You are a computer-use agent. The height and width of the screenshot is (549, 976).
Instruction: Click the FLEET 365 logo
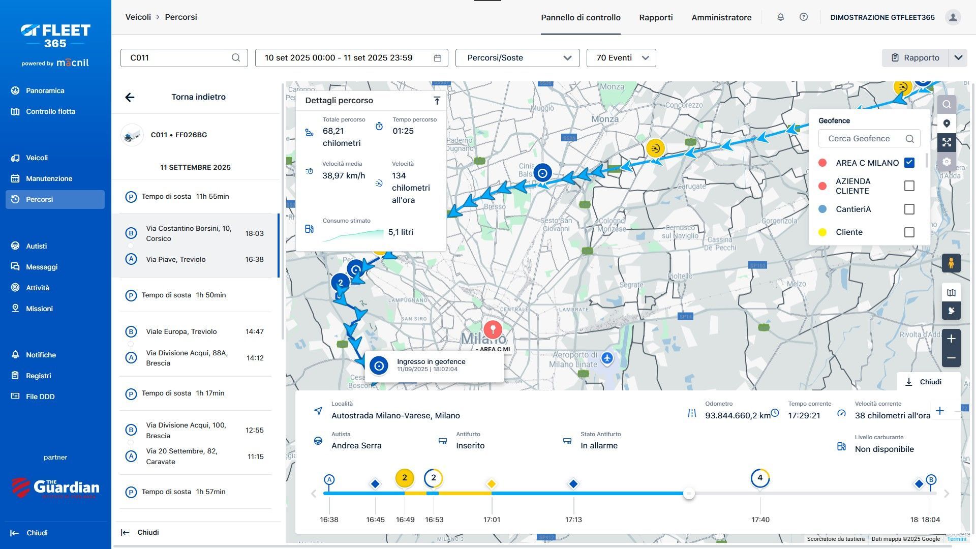click(x=55, y=36)
